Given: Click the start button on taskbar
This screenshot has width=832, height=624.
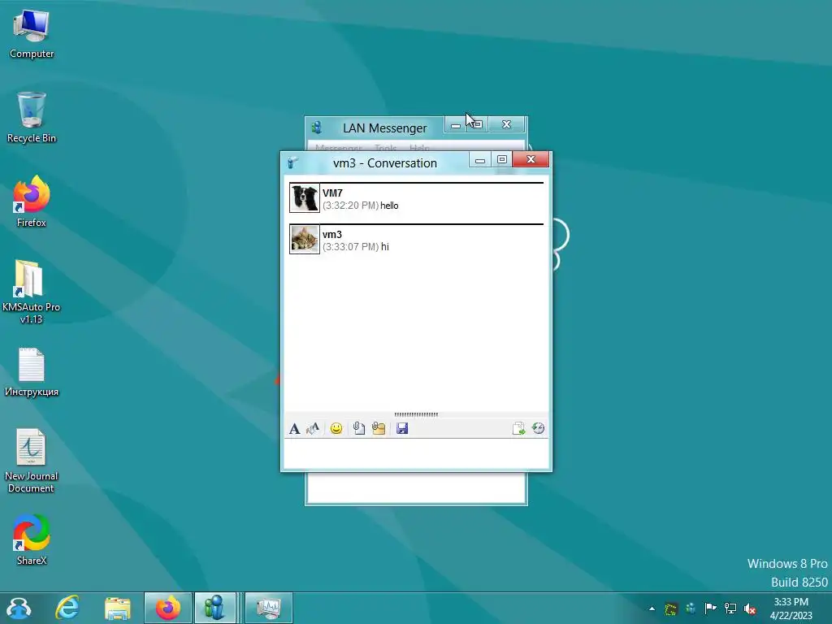Looking at the screenshot, I should (x=19, y=608).
